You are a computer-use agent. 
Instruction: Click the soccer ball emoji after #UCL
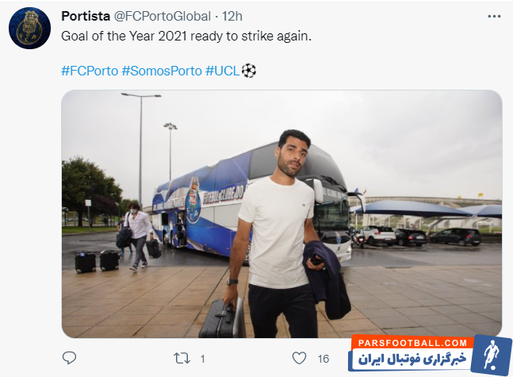(249, 71)
